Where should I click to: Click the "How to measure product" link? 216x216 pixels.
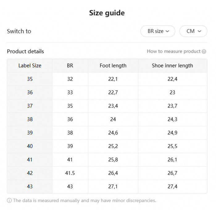point(173,52)
